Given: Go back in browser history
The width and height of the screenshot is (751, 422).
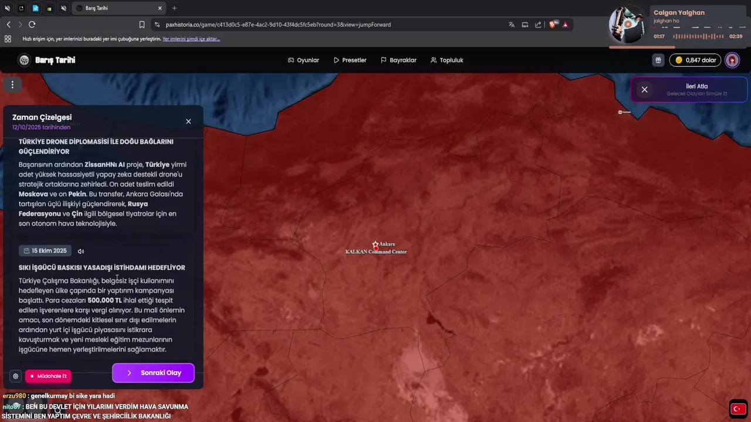Looking at the screenshot, I should click(x=8, y=25).
